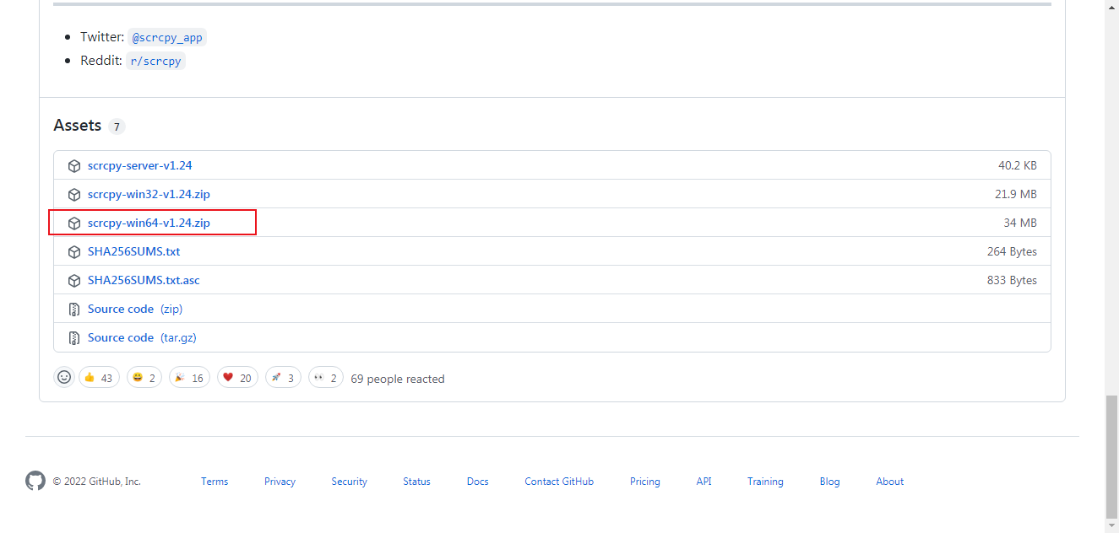
Task: Open the Security footer link
Action: (x=349, y=482)
